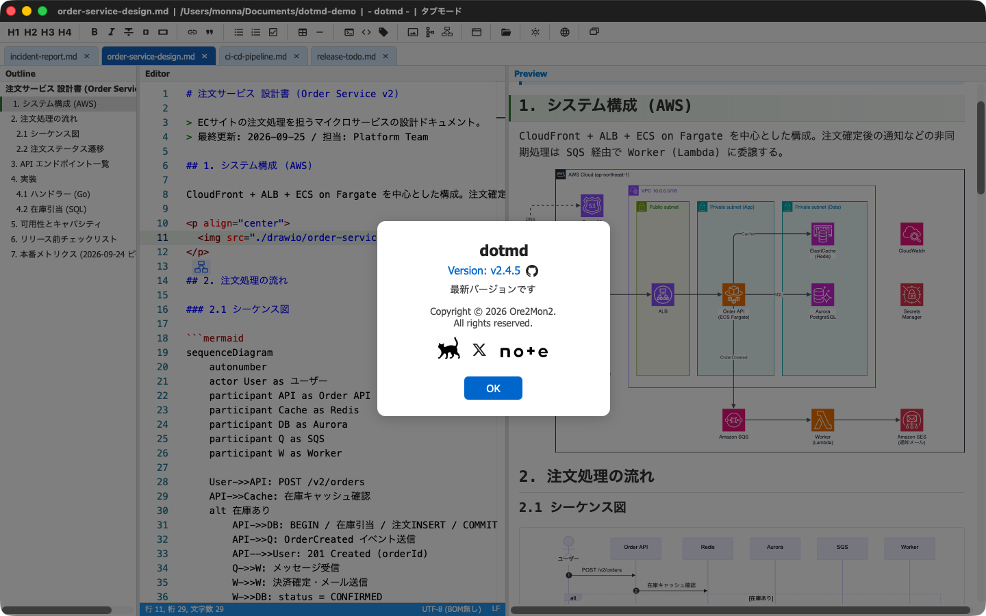986x616 pixels.
Task: Click the AWS architecture diagram image
Action: click(759, 311)
